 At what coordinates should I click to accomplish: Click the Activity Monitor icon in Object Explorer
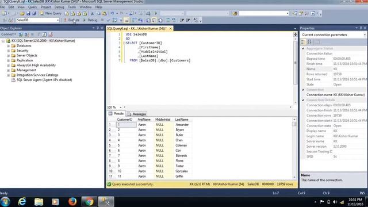[51, 34]
